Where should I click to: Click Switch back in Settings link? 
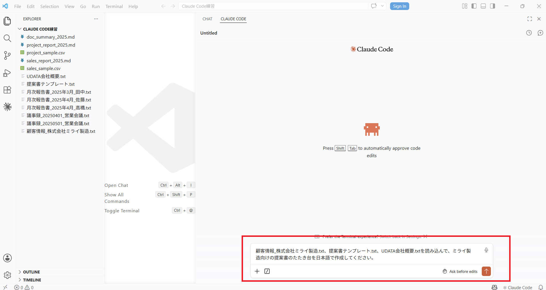tap(400, 237)
